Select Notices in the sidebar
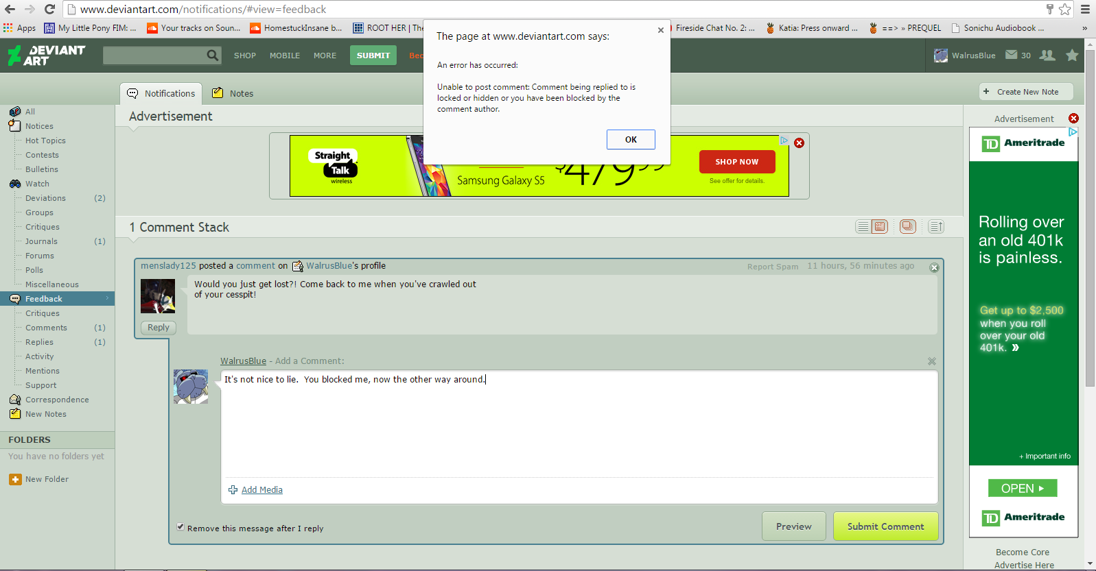 click(39, 126)
